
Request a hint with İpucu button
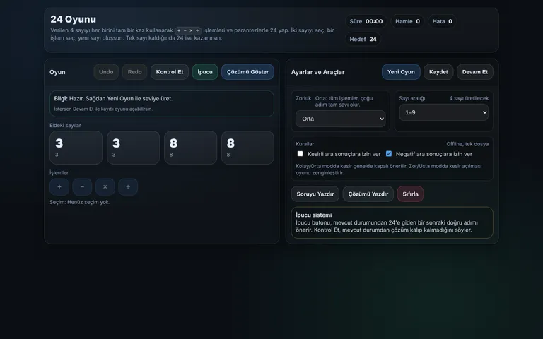click(x=205, y=72)
